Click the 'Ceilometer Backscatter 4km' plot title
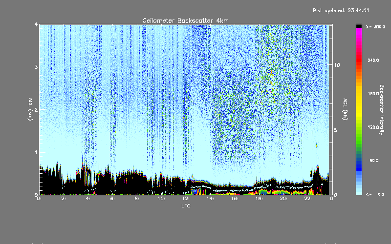The height and width of the screenshot is (244, 391). tap(185, 20)
